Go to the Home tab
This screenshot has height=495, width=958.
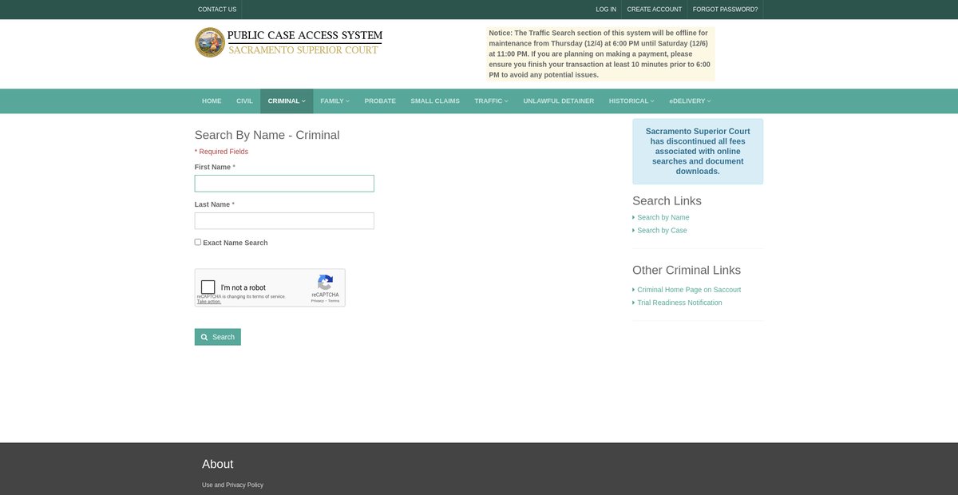(x=212, y=101)
